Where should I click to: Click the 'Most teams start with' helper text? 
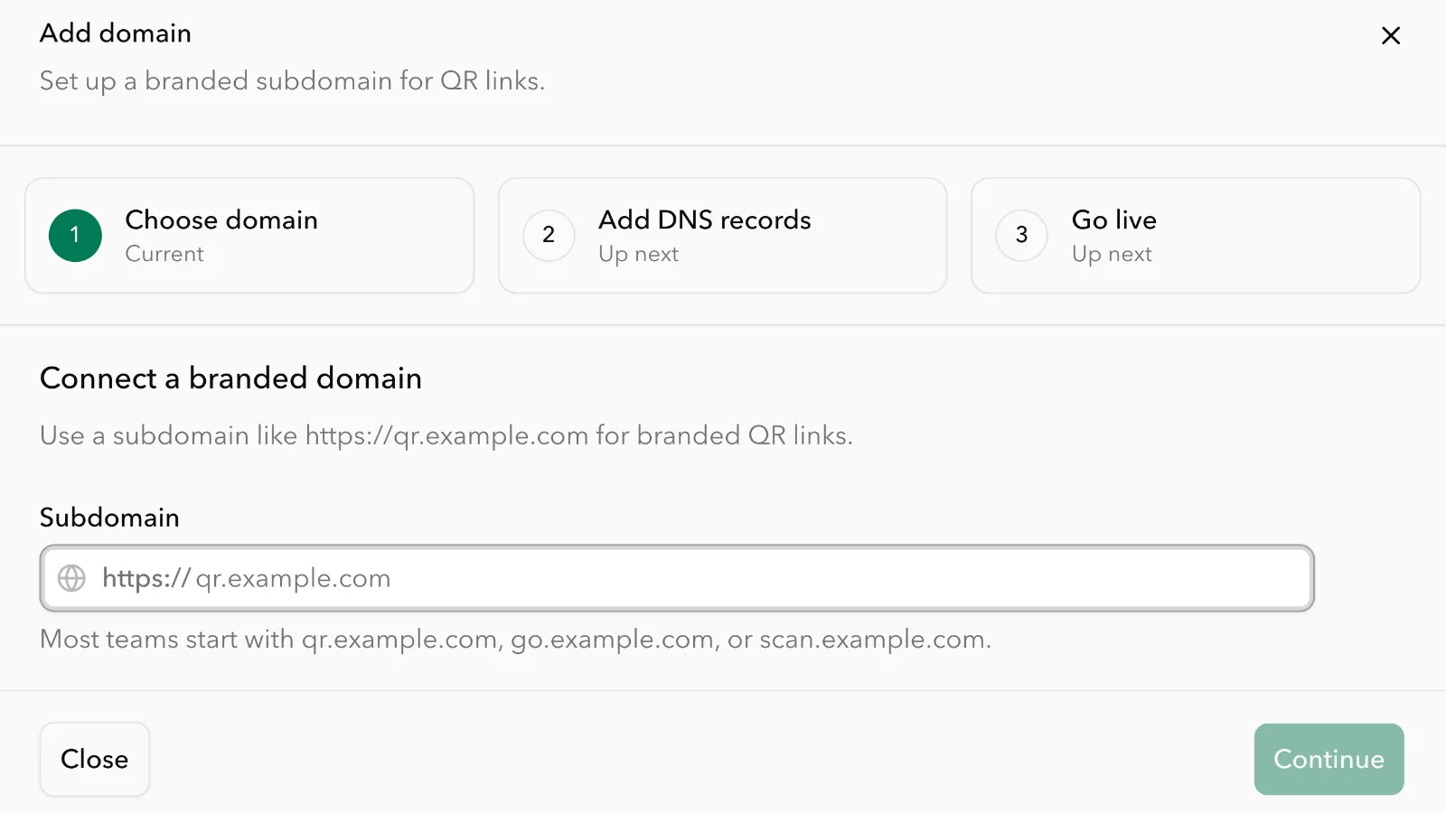(x=515, y=640)
